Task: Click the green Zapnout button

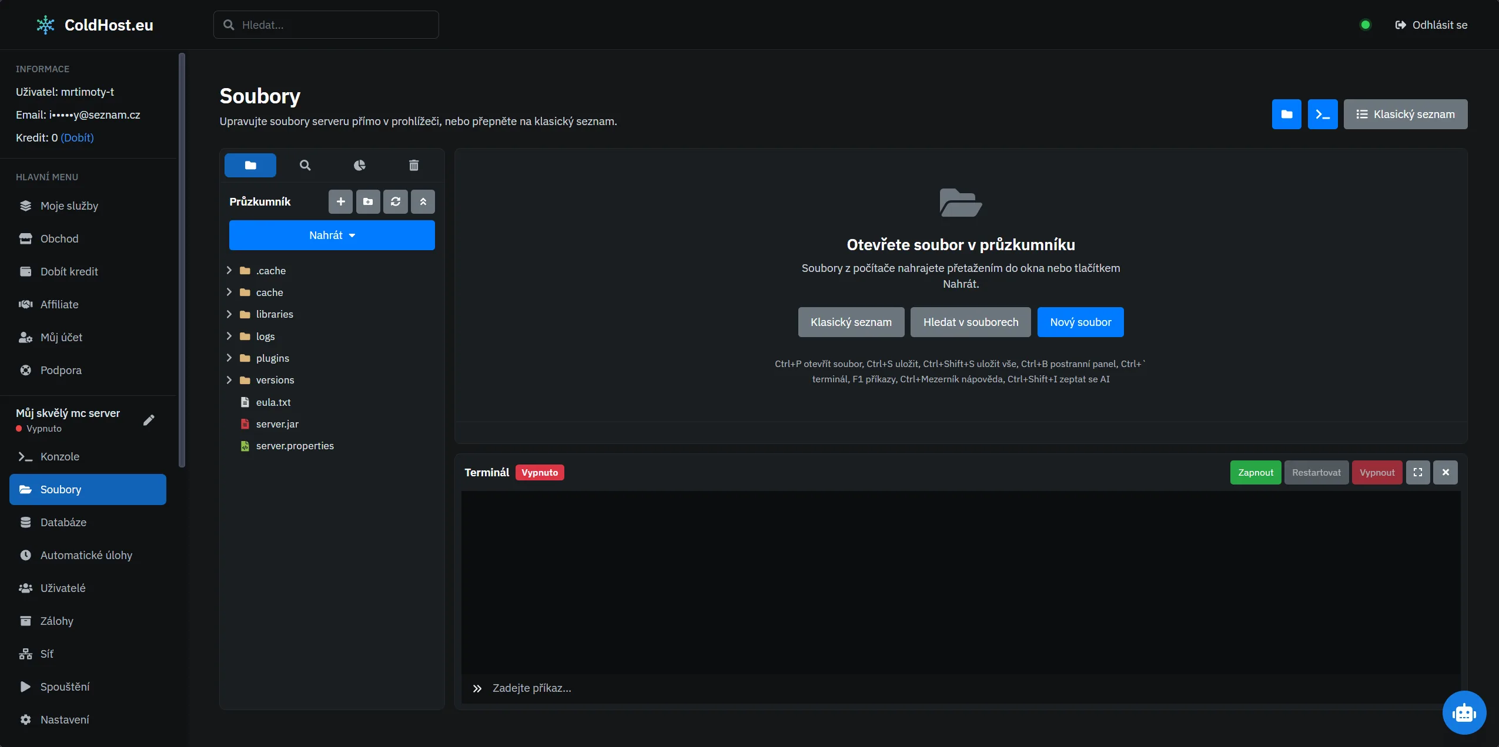Action: 1256,473
